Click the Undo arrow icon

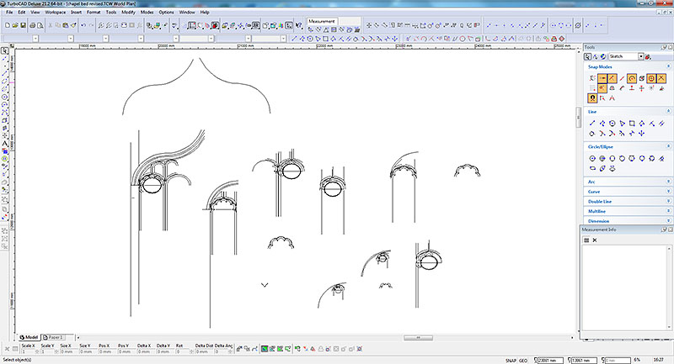point(83,25)
